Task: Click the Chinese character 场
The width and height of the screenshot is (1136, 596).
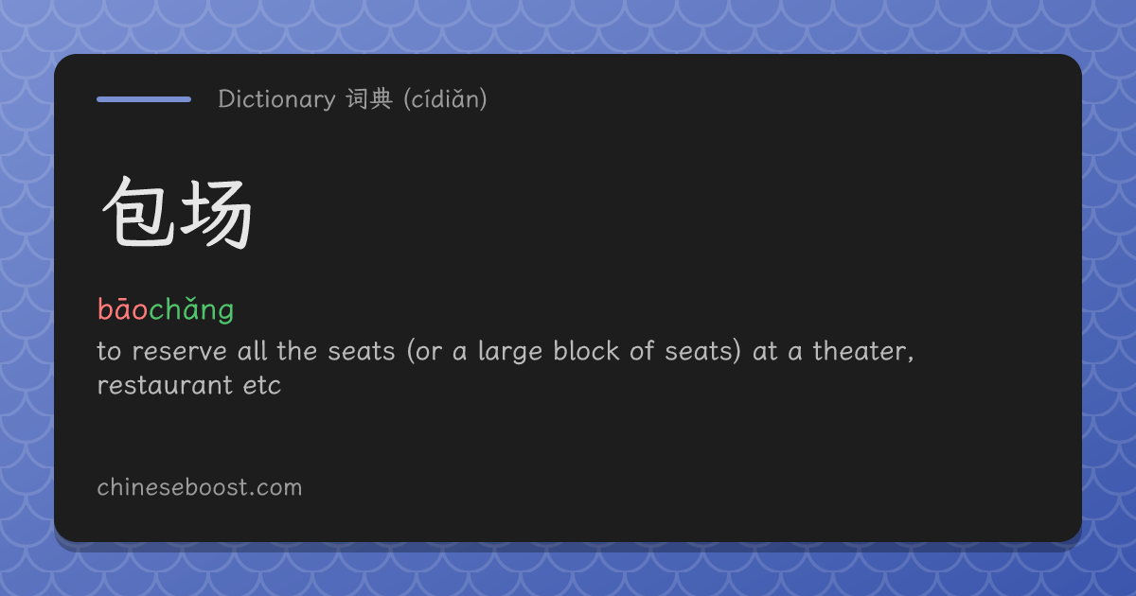Action: pos(216,214)
